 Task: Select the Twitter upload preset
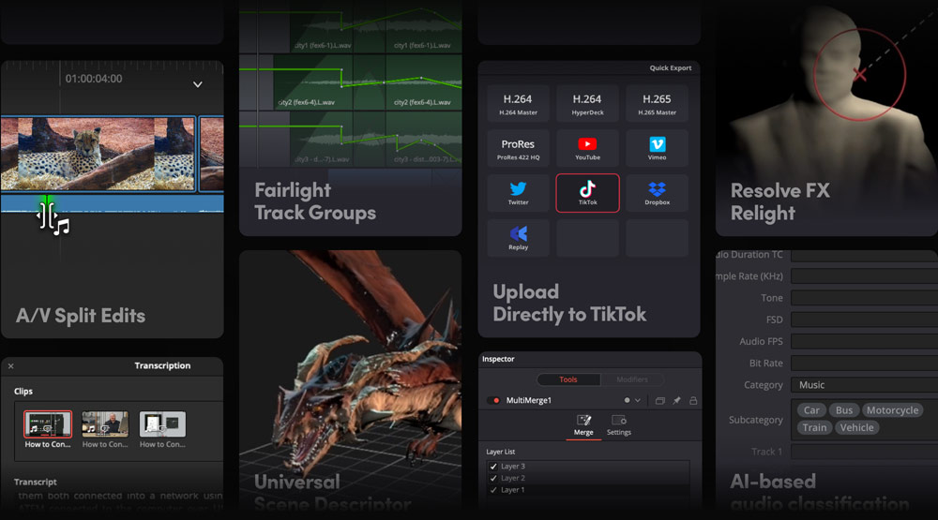click(518, 192)
